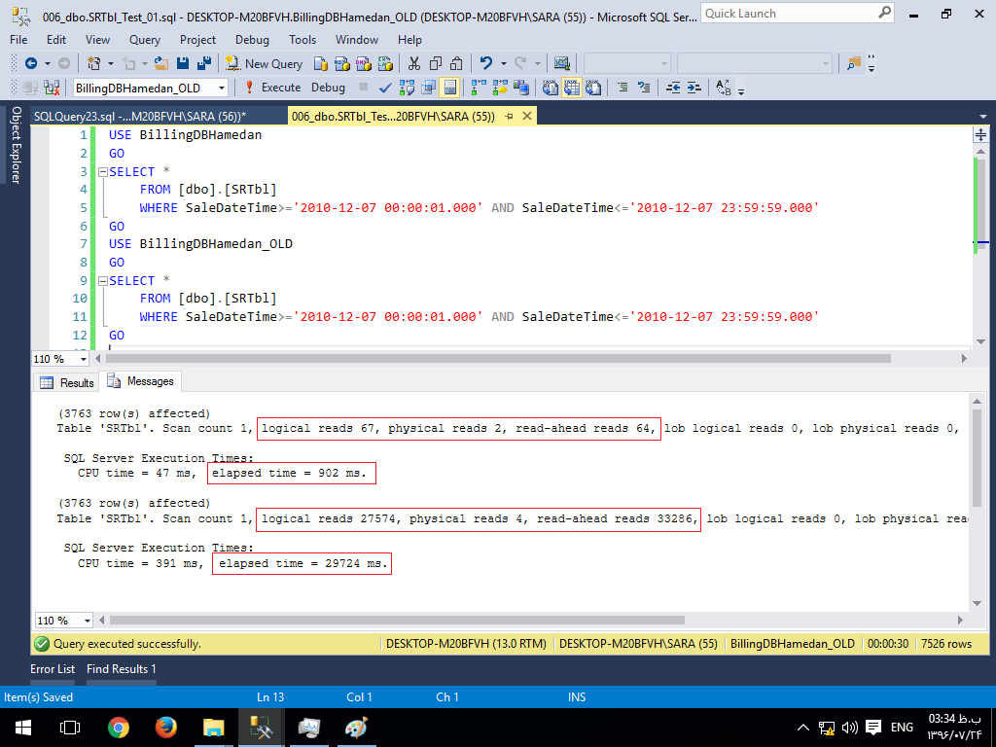996x747 pixels.
Task: Toggle Results to Text output mode
Action: coord(550,88)
